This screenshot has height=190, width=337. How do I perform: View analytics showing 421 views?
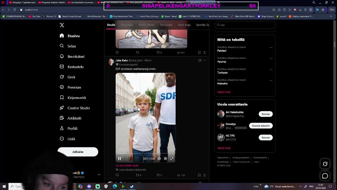181,53
